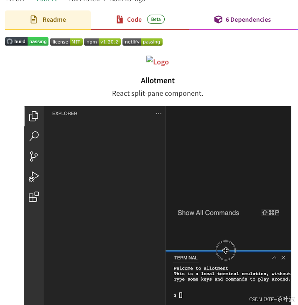Click the broken Logo image link
Image resolution: width=298 pixels, height=305 pixels.
(x=158, y=61)
